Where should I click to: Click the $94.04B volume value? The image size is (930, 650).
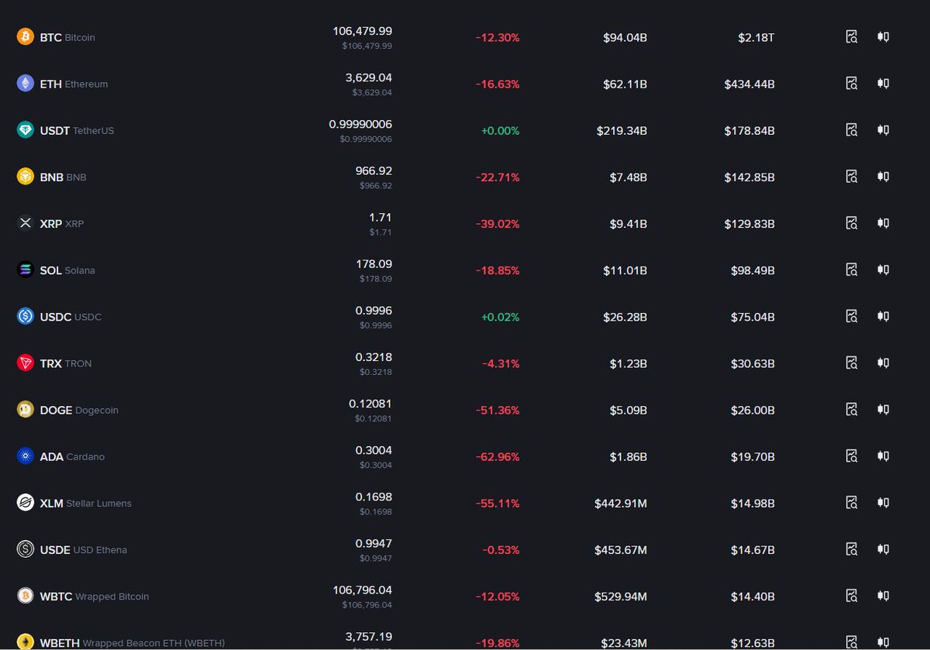tap(625, 37)
